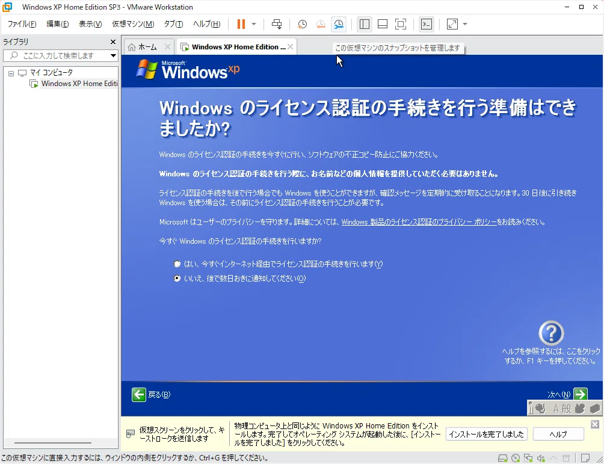Open the Windows activation privacy policy link

419,222
